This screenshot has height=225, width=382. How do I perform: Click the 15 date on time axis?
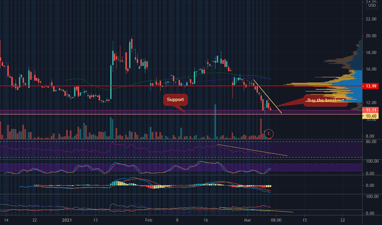pos(305,220)
